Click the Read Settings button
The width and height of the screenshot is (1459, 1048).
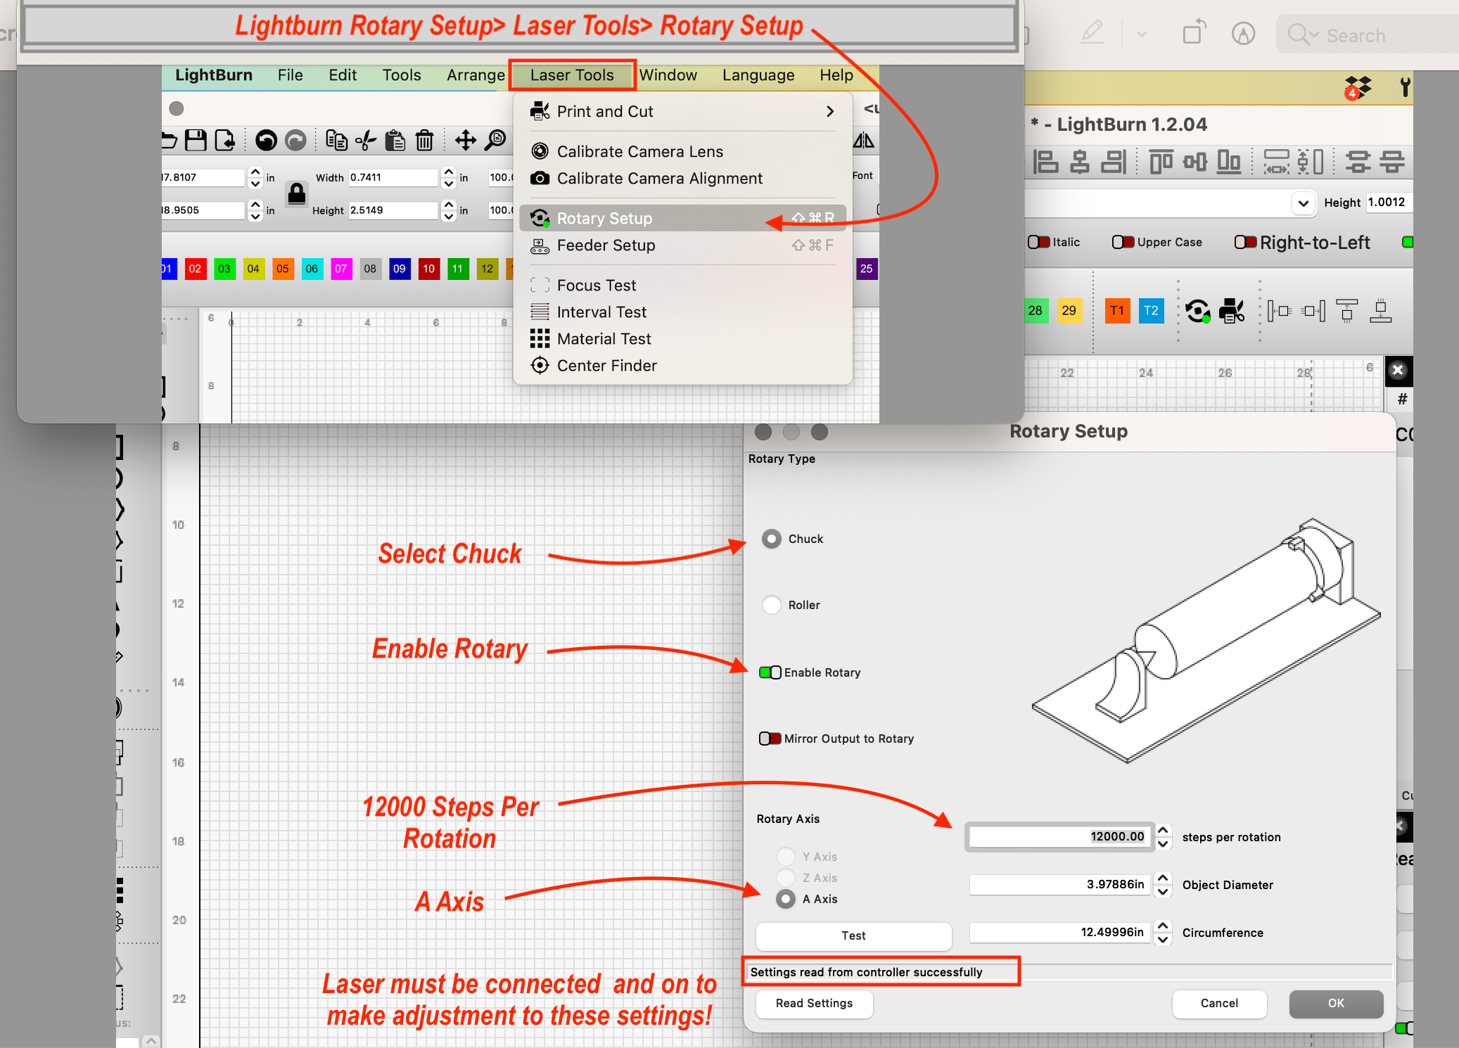[814, 1004]
